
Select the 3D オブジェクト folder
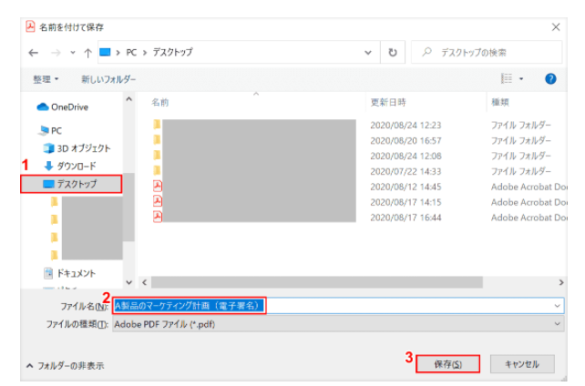coord(83,147)
